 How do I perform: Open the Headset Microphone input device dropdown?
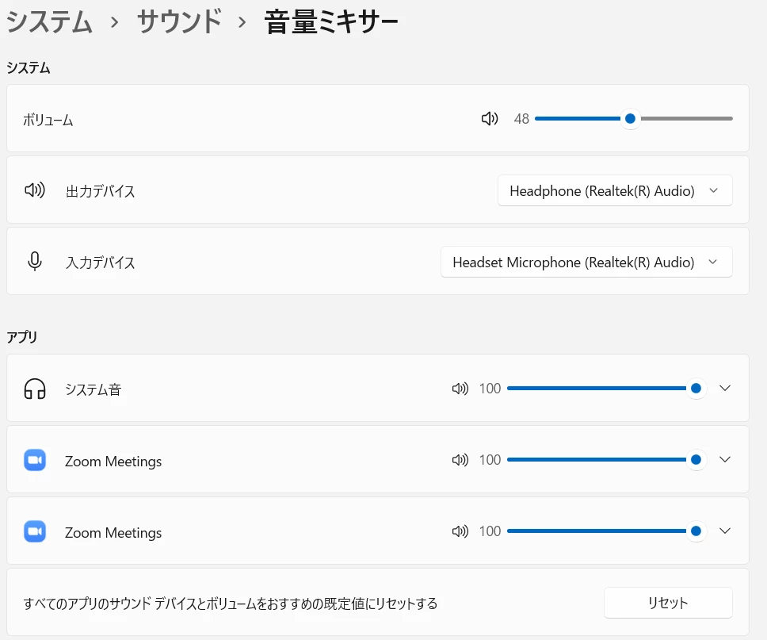pos(586,262)
